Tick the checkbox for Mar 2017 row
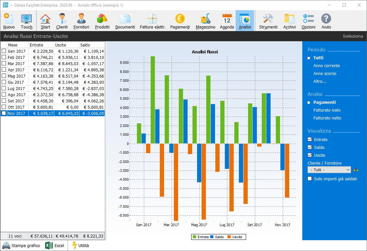Viewport: 367px width, 251px height. click(4, 64)
